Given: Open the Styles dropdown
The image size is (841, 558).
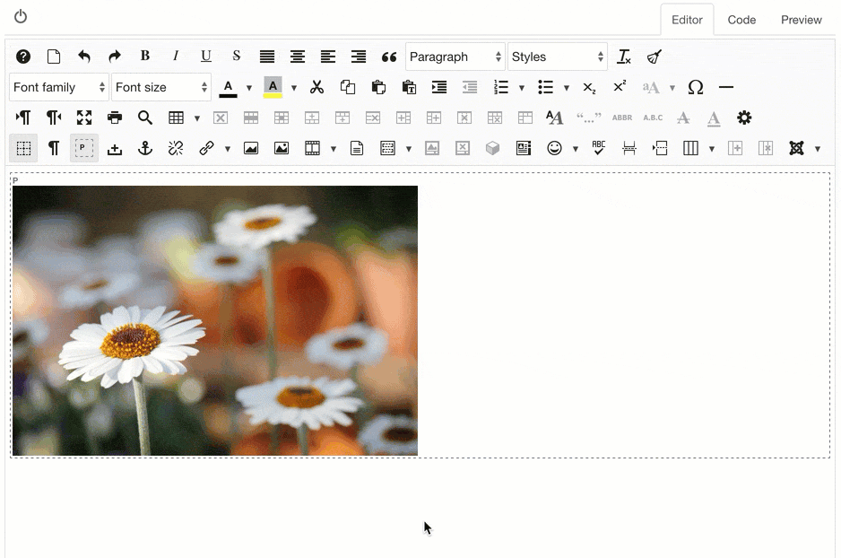Looking at the screenshot, I should [558, 57].
